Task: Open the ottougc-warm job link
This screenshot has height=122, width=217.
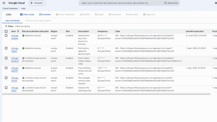Action: pyautogui.click(x=15, y=89)
